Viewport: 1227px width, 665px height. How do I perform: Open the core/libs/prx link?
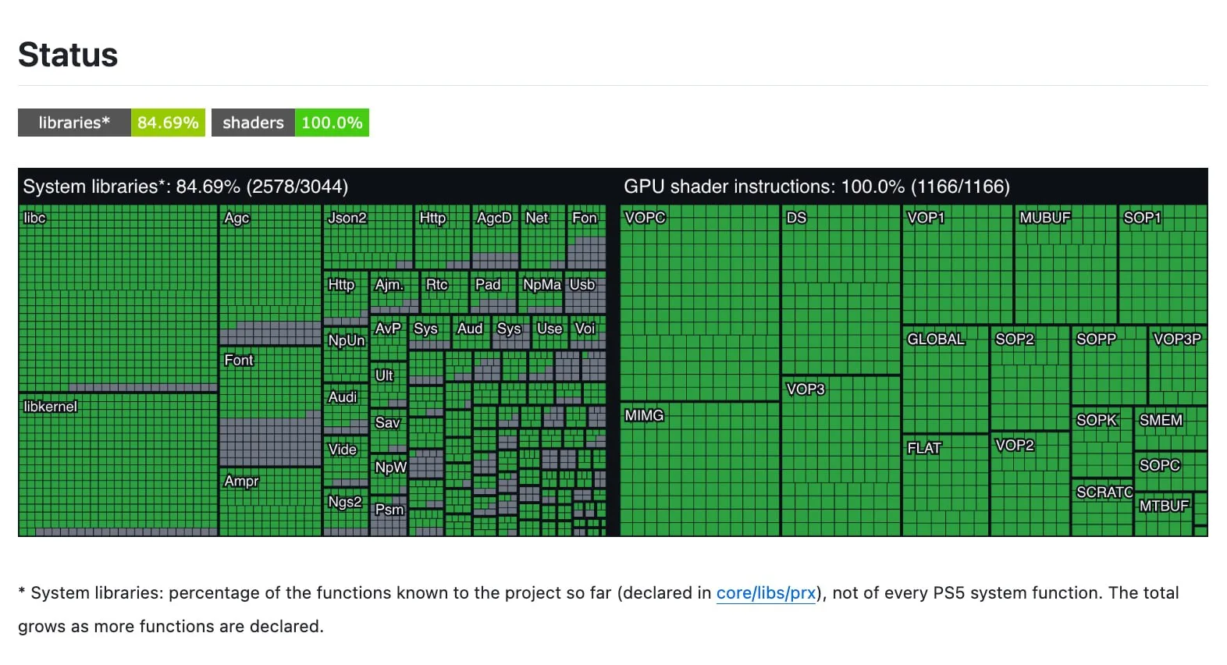[x=766, y=593]
